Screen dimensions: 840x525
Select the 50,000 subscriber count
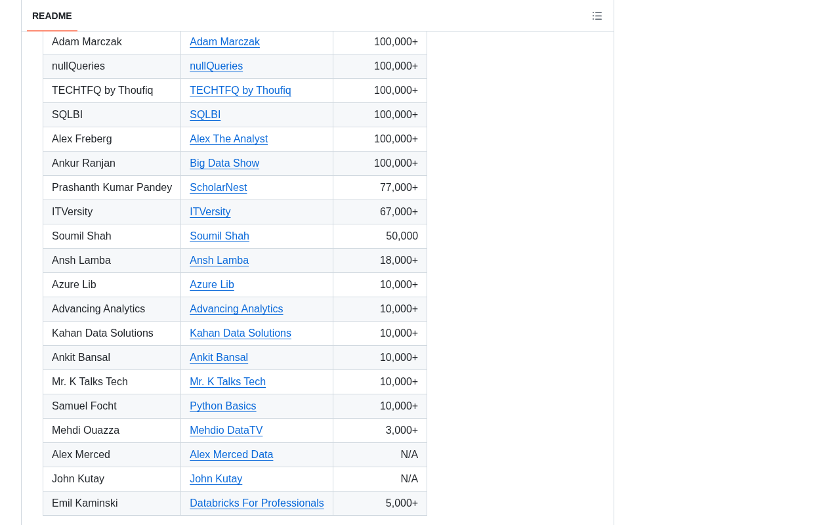[x=402, y=236]
